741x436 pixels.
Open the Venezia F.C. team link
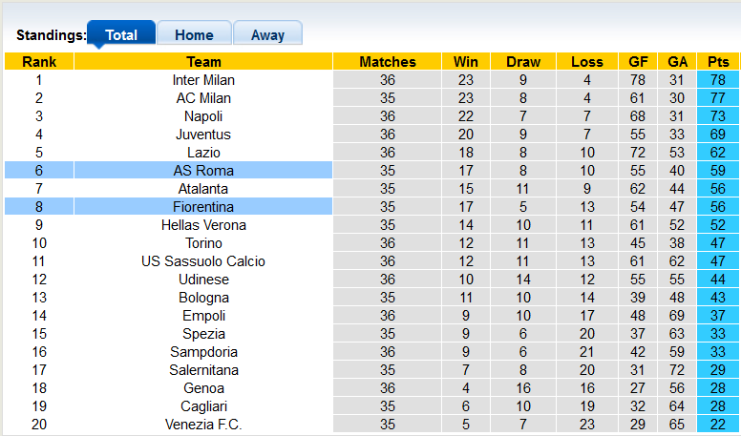(203, 425)
